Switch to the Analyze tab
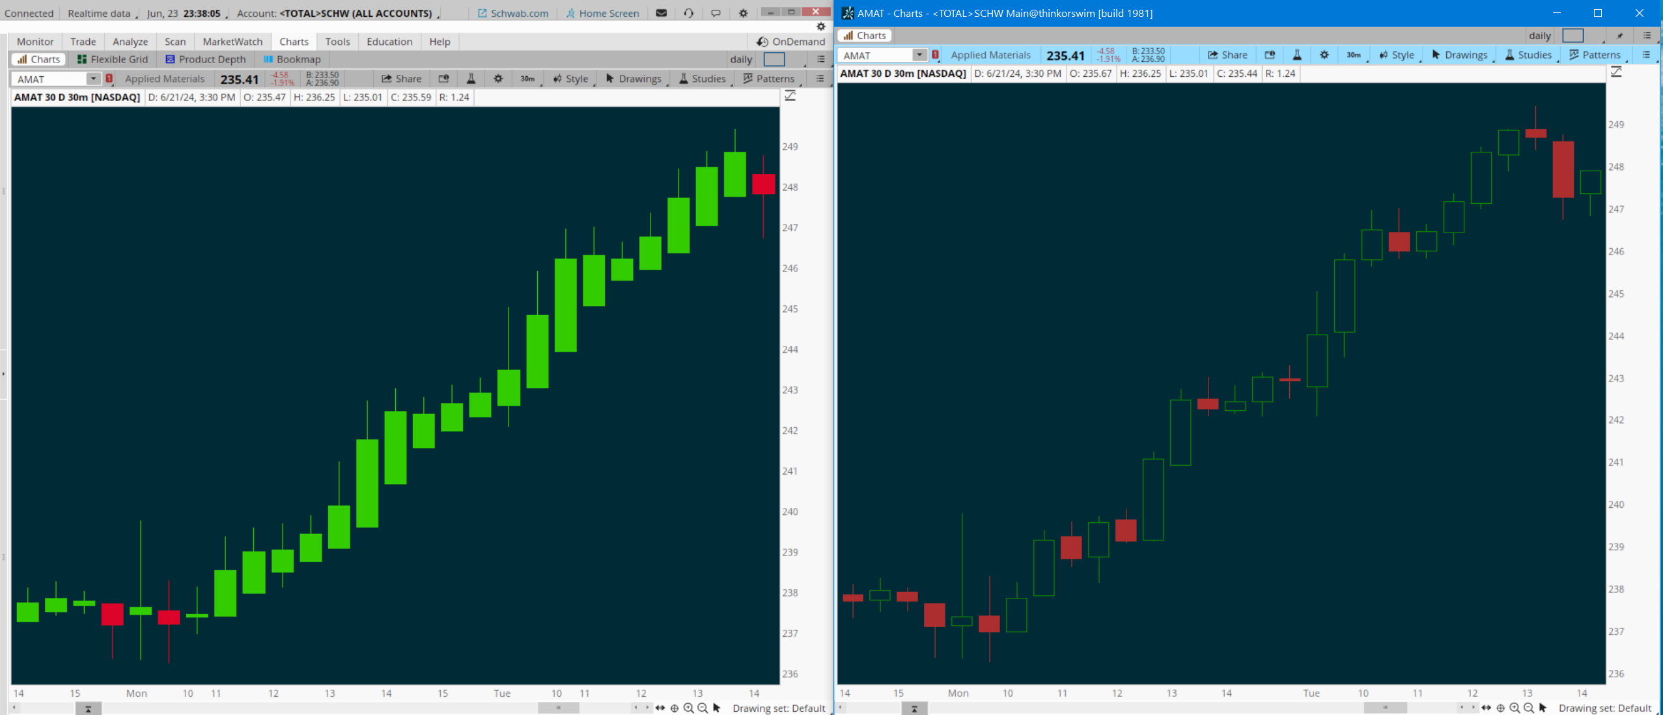This screenshot has width=1663, height=715. point(130,42)
